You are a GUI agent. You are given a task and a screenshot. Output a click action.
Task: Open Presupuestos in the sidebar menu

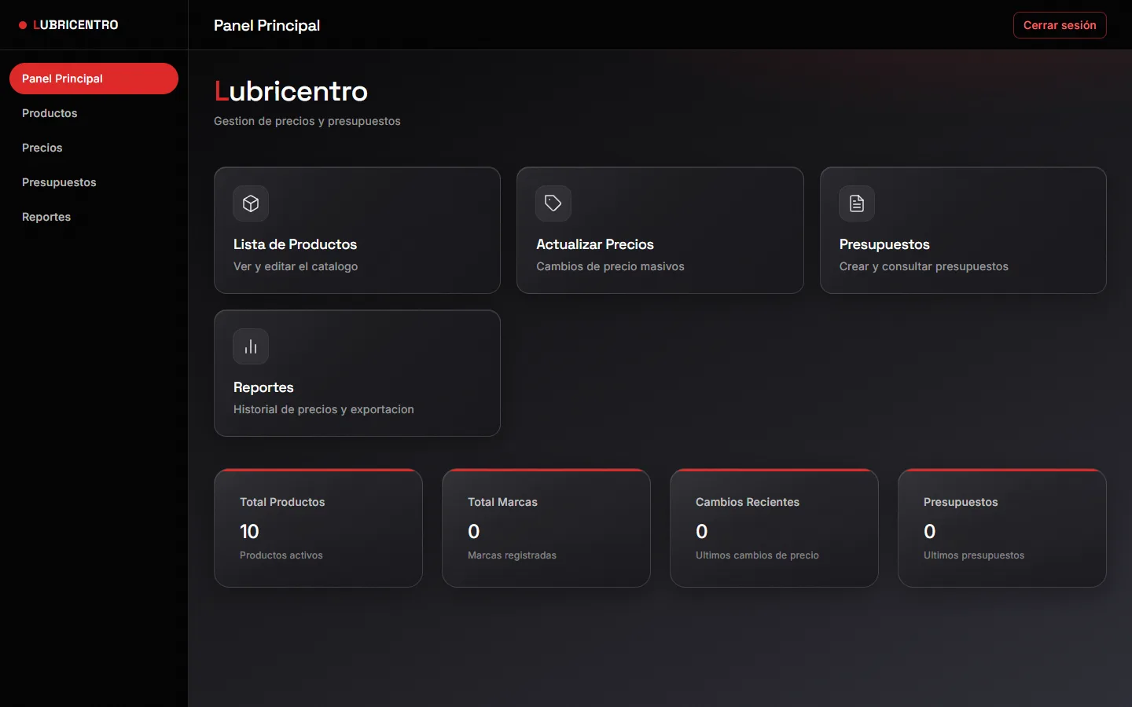point(94,182)
